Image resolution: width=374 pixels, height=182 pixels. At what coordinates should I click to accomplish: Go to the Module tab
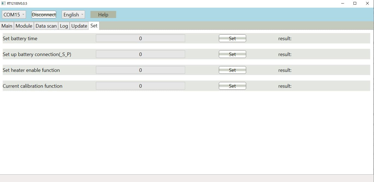coord(24,26)
